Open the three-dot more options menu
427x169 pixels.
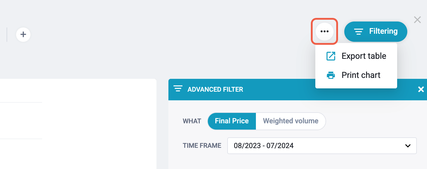click(x=325, y=31)
